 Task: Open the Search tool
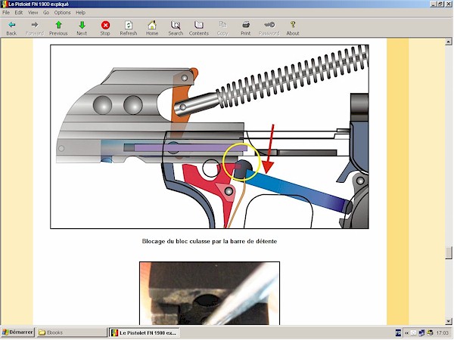(176, 28)
